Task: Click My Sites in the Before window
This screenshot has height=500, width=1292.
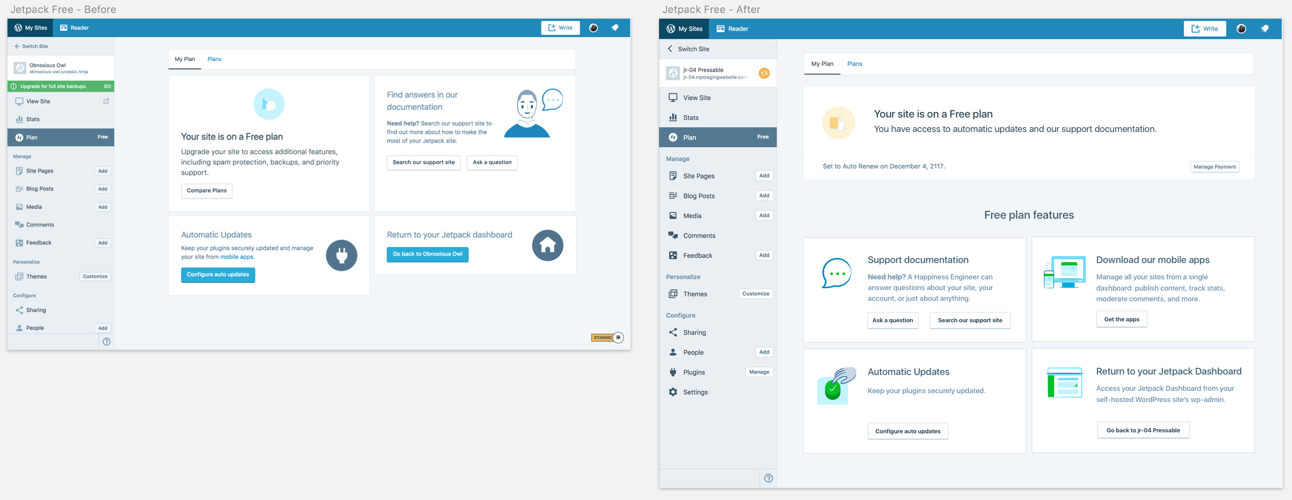Action: tap(31, 28)
